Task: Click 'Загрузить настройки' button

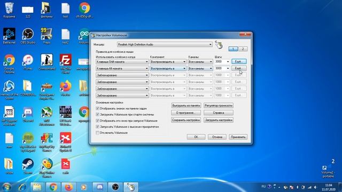Action: [x=219, y=120]
